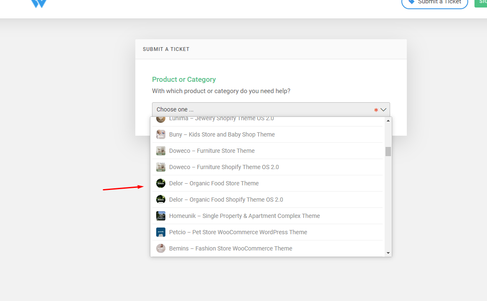Click the Doweco Shopify Theme OS 2.0 icon
Image resolution: width=487 pixels, height=301 pixels.
coord(160,167)
